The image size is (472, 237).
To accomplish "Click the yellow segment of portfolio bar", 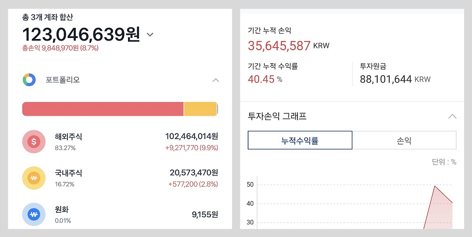I will click(x=200, y=109).
